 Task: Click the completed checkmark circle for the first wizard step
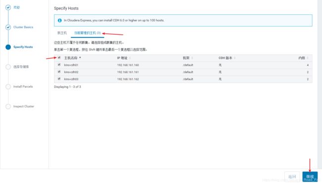pos(8,7)
